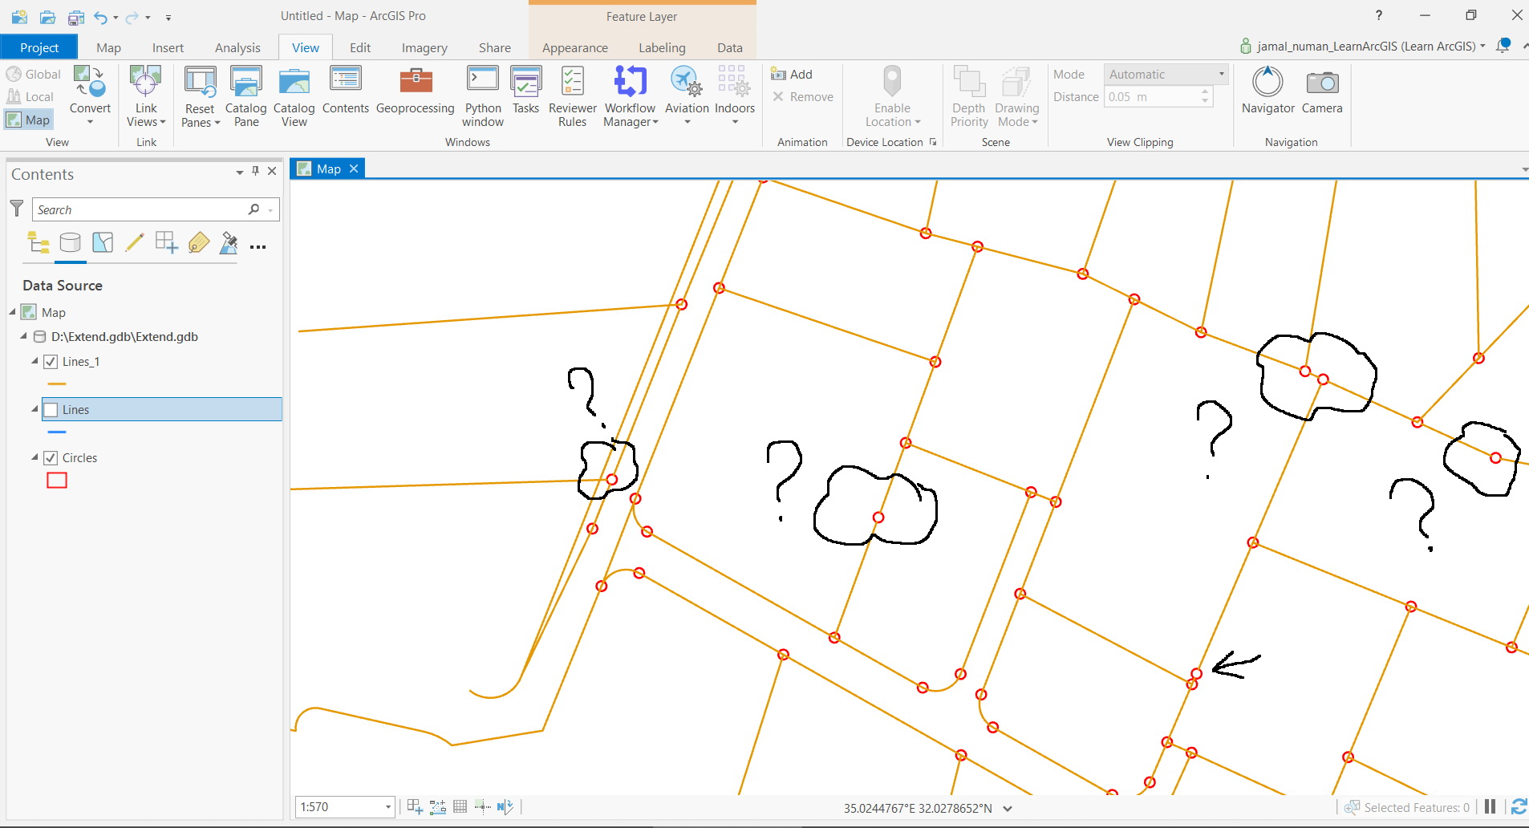Open the Appearance tab under Feature Layer

tap(574, 47)
